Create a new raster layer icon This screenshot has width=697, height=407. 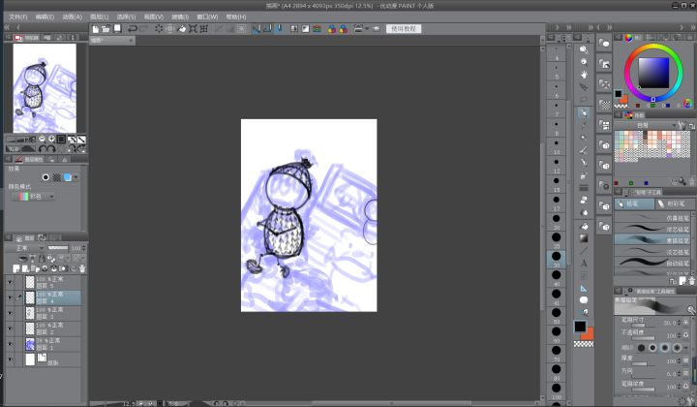16,268
